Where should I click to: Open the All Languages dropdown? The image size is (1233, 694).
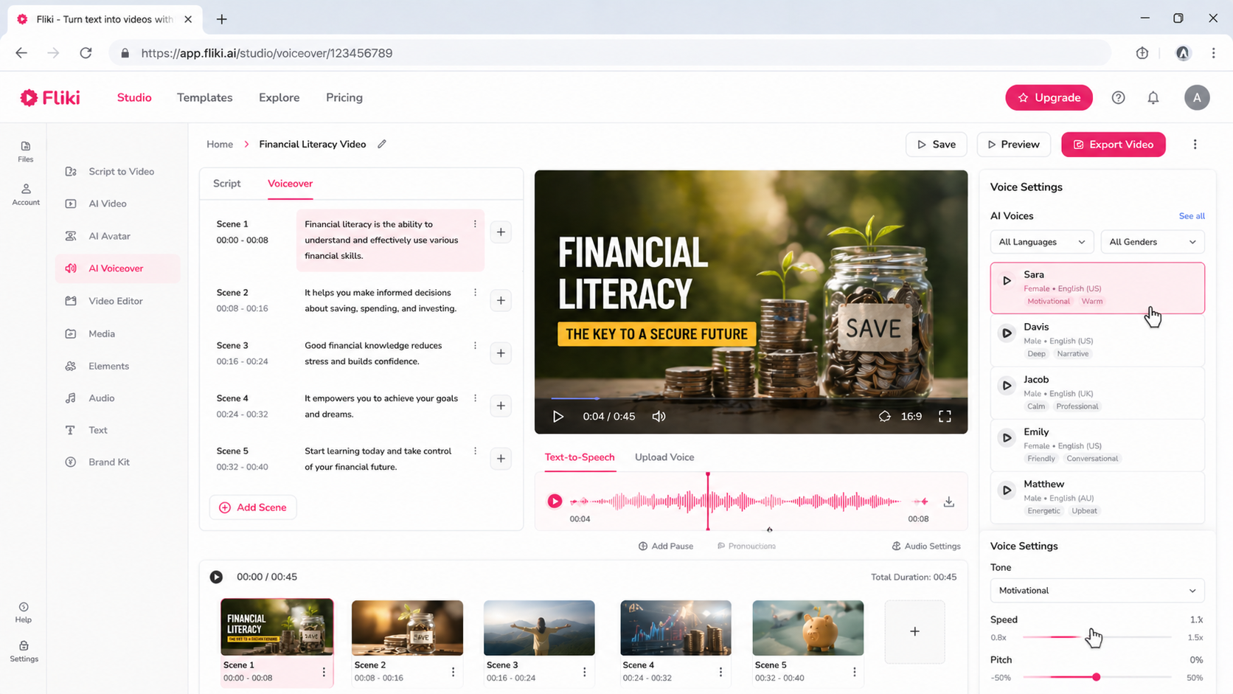pos(1041,242)
